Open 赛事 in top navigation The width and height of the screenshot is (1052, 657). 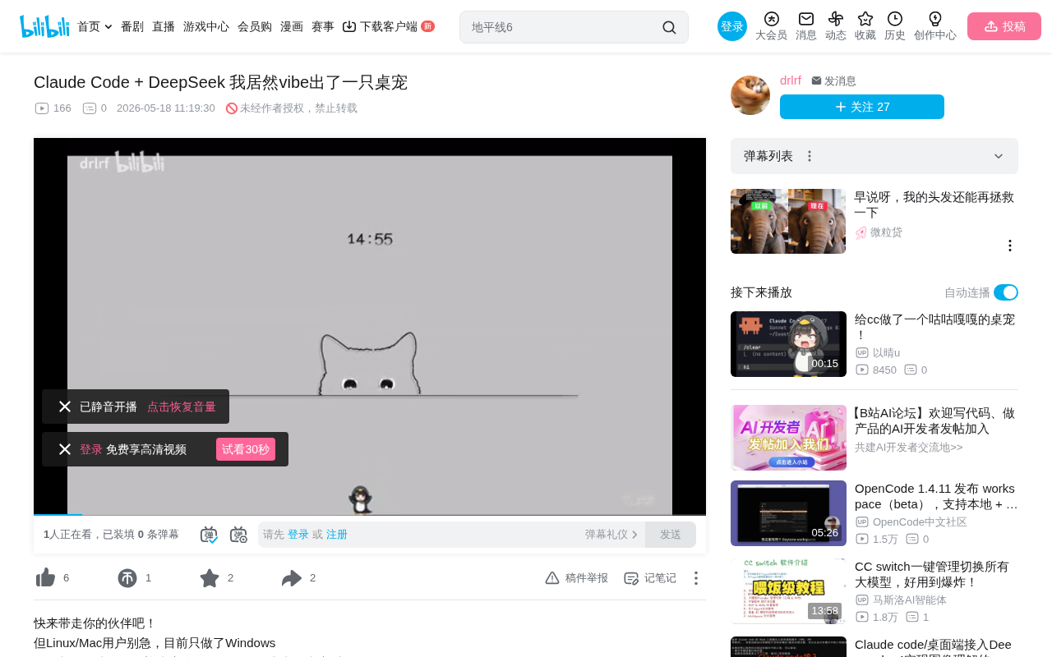coord(323,26)
